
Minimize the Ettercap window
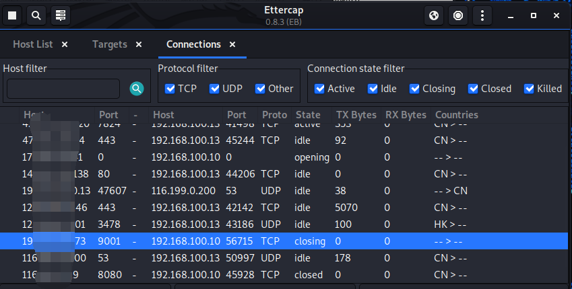[x=511, y=15]
